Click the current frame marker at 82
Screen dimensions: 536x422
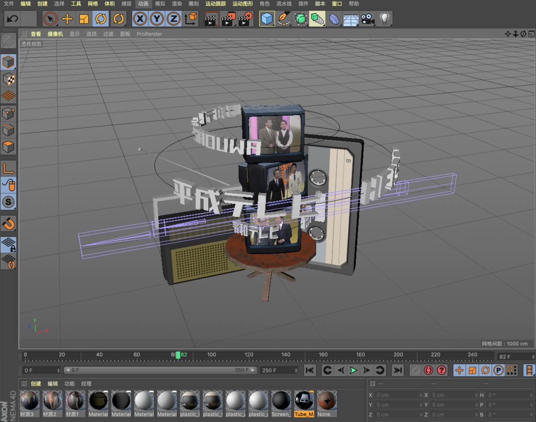tap(178, 355)
